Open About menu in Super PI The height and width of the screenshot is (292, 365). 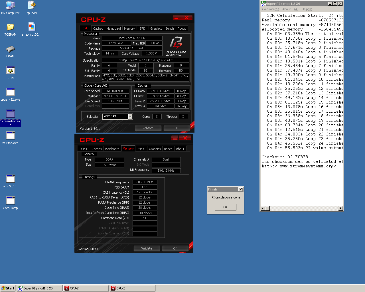290,9
